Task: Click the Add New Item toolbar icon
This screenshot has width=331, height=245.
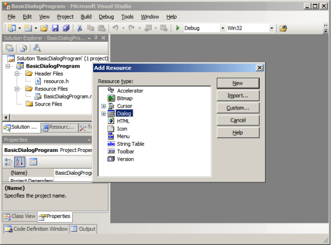Action: 28,28
